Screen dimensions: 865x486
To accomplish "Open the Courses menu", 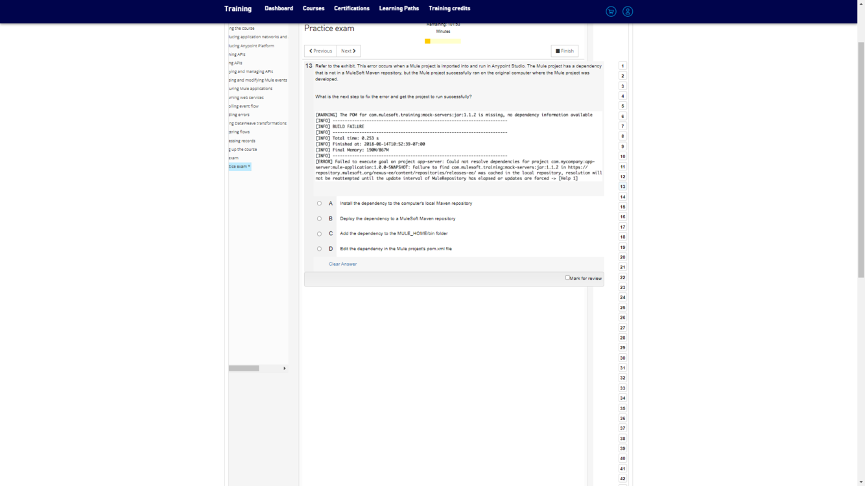I will [x=313, y=8].
